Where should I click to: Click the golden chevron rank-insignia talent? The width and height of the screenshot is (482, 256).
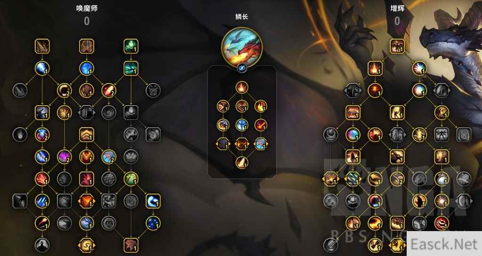pyautogui.click(x=87, y=135)
